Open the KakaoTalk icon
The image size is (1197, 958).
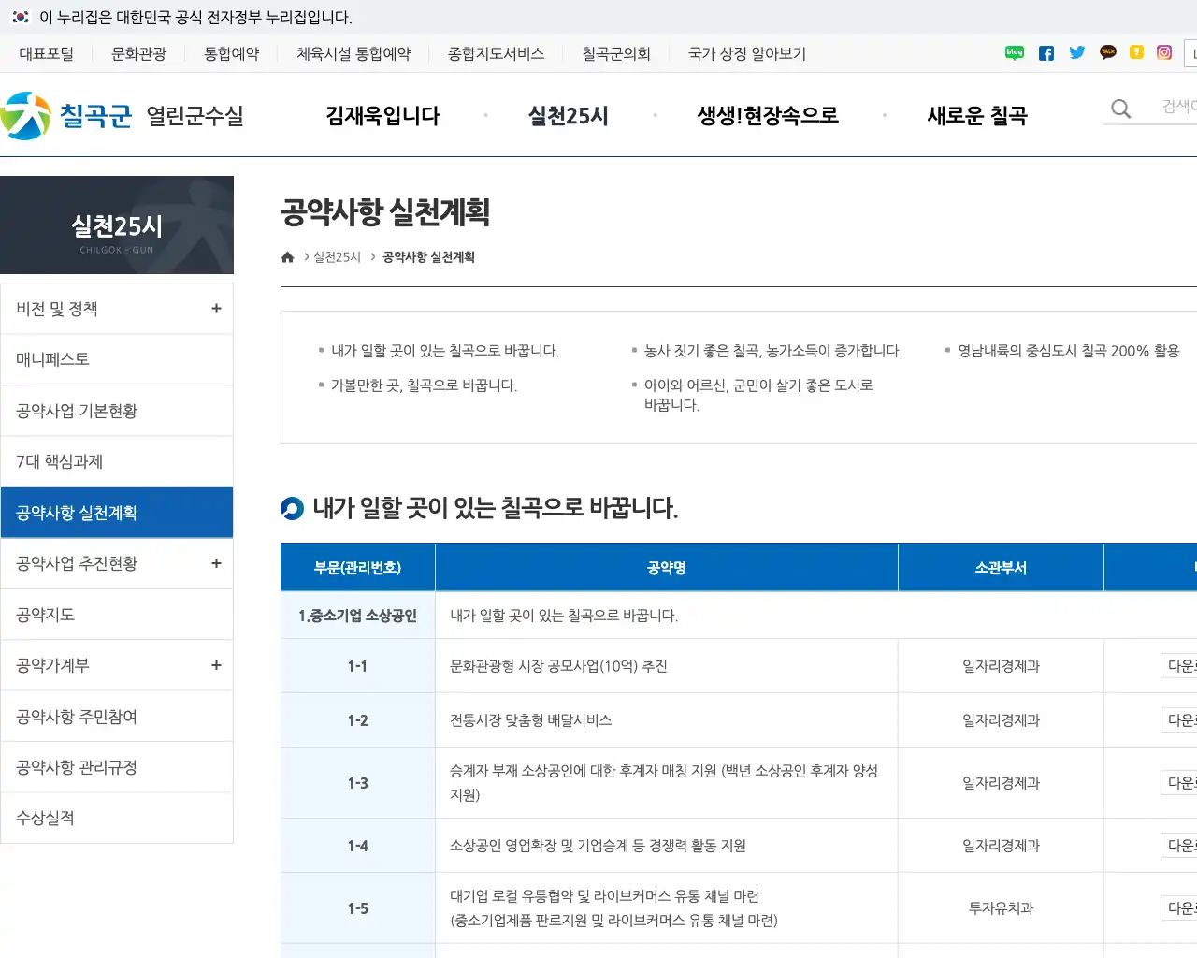click(1108, 52)
